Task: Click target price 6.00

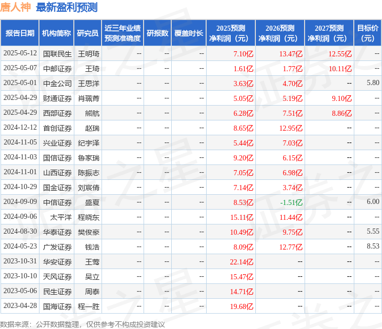Action: [373, 201]
